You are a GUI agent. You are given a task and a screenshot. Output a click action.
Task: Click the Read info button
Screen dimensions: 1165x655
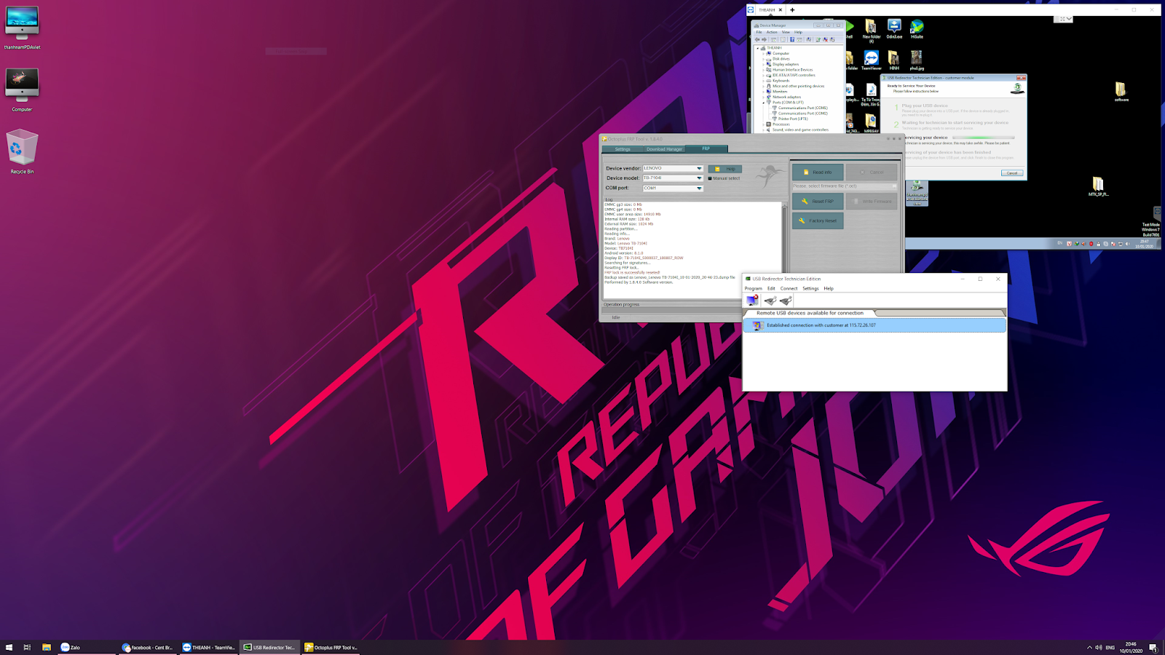818,172
